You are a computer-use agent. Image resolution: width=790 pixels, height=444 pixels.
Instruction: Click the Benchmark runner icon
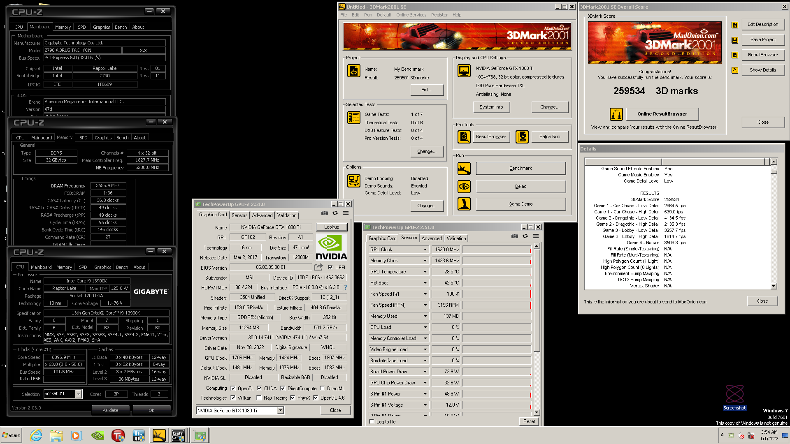tap(464, 168)
